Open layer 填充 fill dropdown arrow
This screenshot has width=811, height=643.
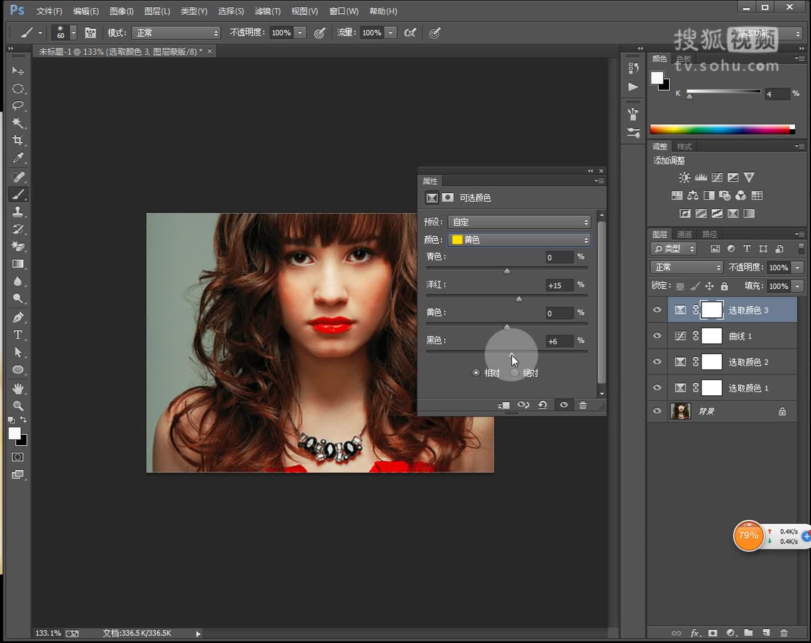coord(798,286)
